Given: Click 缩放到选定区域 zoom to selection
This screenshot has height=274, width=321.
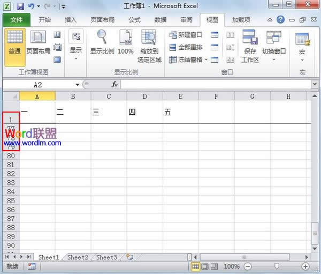Looking at the screenshot, I should [149, 46].
